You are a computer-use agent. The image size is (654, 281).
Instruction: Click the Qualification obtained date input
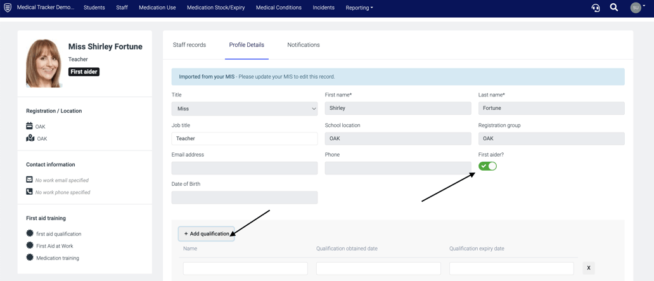pos(378,268)
